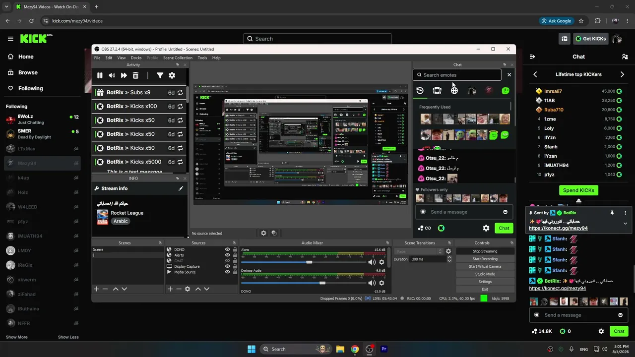Open the emoji picker in OBS chat
Viewport: 635px width, 357px height.
pyautogui.click(x=505, y=212)
